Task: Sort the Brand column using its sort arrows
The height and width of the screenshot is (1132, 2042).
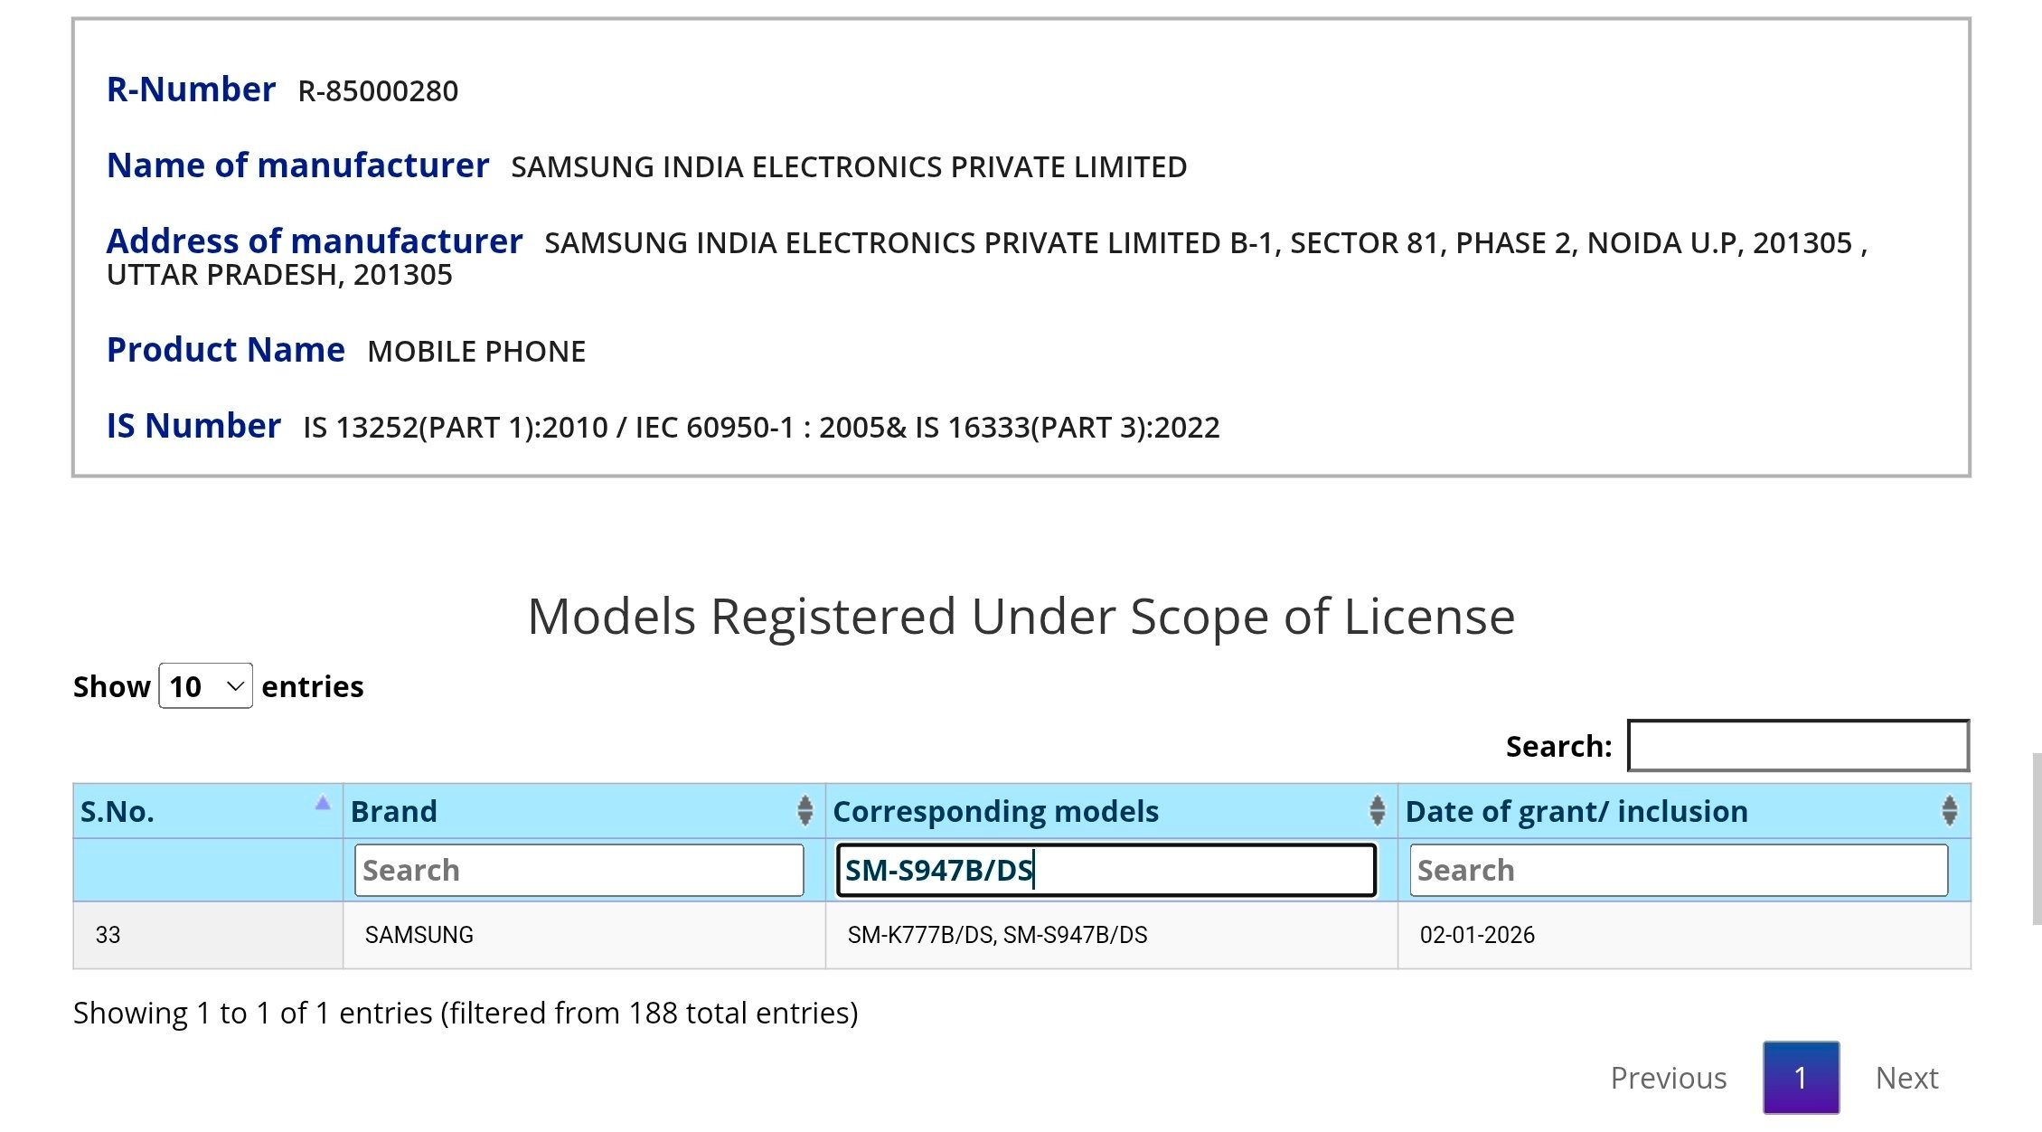Action: [x=804, y=812]
